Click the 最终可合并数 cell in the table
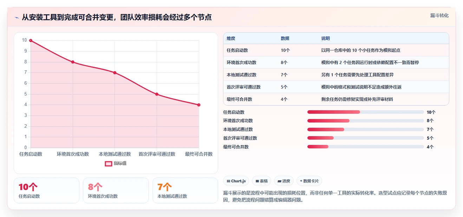Image resolution: width=463 pixels, height=217 pixels. 240,99
